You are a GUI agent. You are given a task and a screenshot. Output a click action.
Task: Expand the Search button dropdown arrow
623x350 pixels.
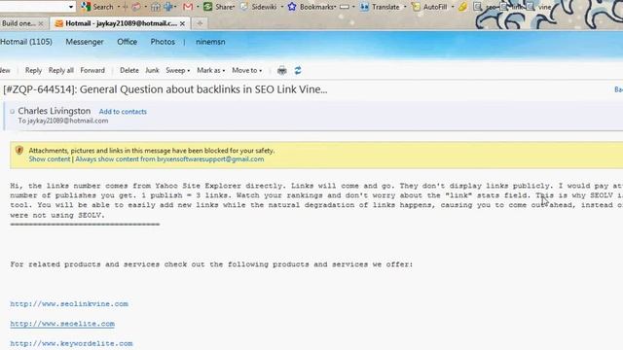point(119,7)
